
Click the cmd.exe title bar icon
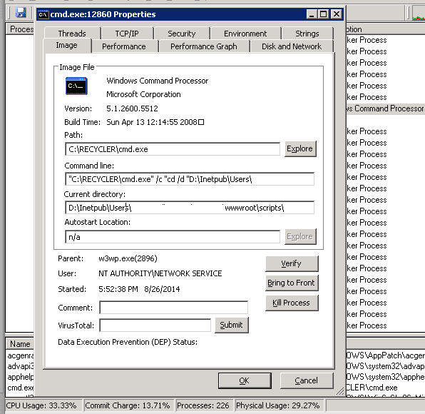(x=43, y=14)
